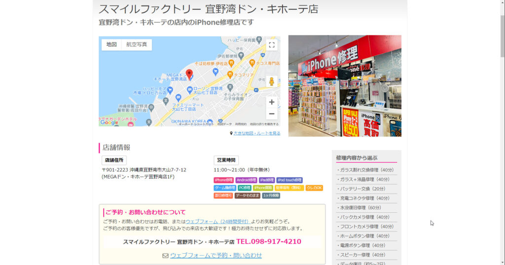Click the iPhone修理 store photo
Image resolution: width=505 pixels, height=265 pixels.
click(345, 86)
